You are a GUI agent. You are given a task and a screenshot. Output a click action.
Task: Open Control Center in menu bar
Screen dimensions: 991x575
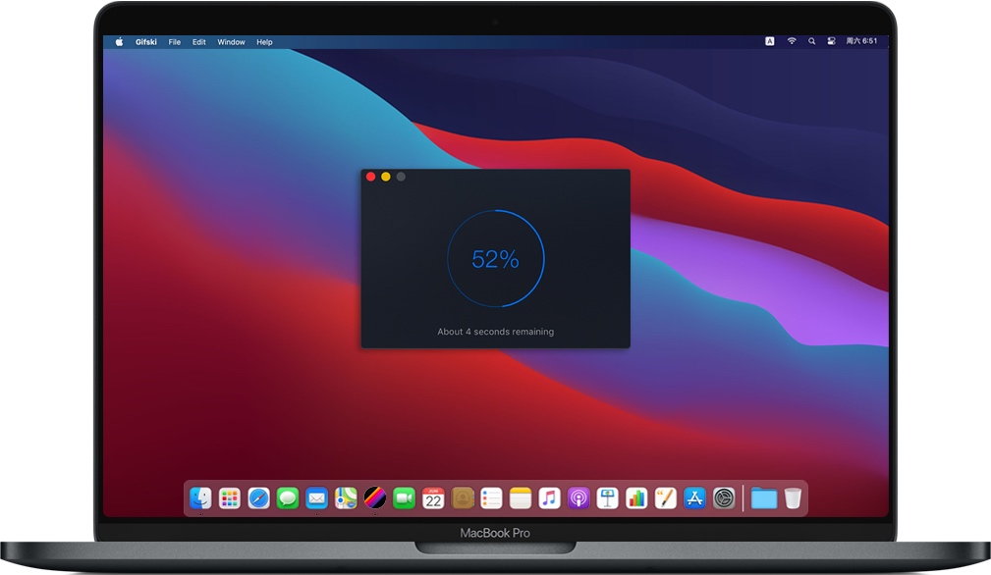point(831,42)
